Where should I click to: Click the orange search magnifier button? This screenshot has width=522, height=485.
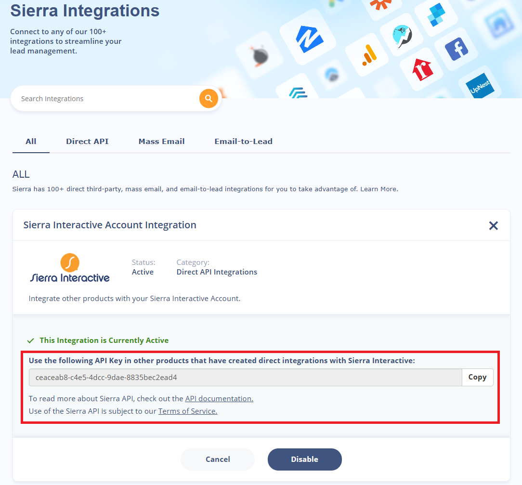click(x=209, y=99)
